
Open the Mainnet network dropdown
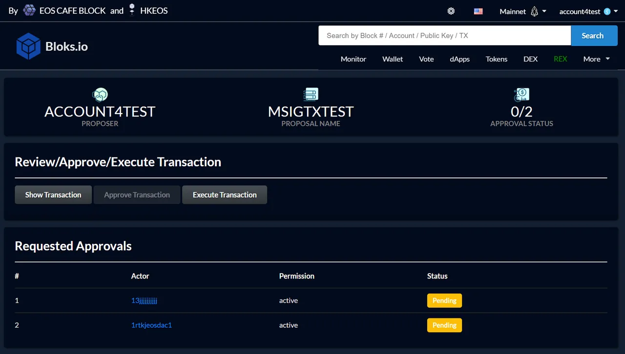point(523,11)
